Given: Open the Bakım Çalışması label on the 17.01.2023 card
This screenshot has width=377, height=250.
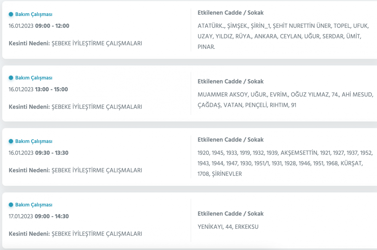Looking at the screenshot, I should 34,205.
